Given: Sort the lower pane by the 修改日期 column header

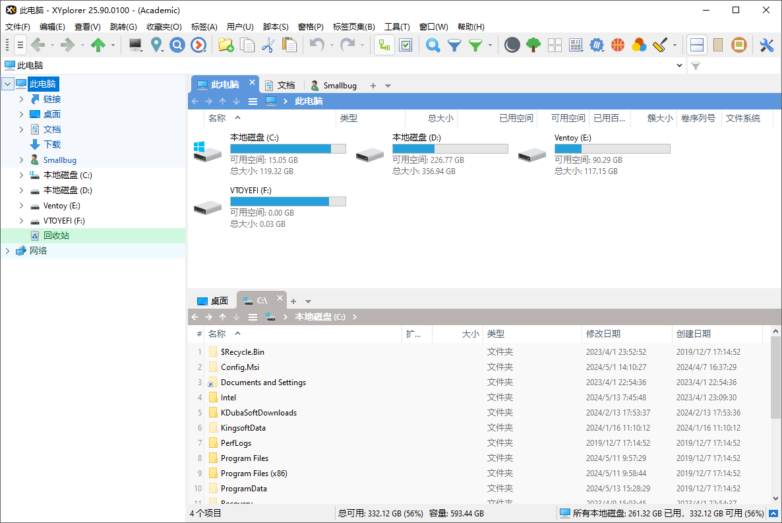Looking at the screenshot, I should click(626, 334).
